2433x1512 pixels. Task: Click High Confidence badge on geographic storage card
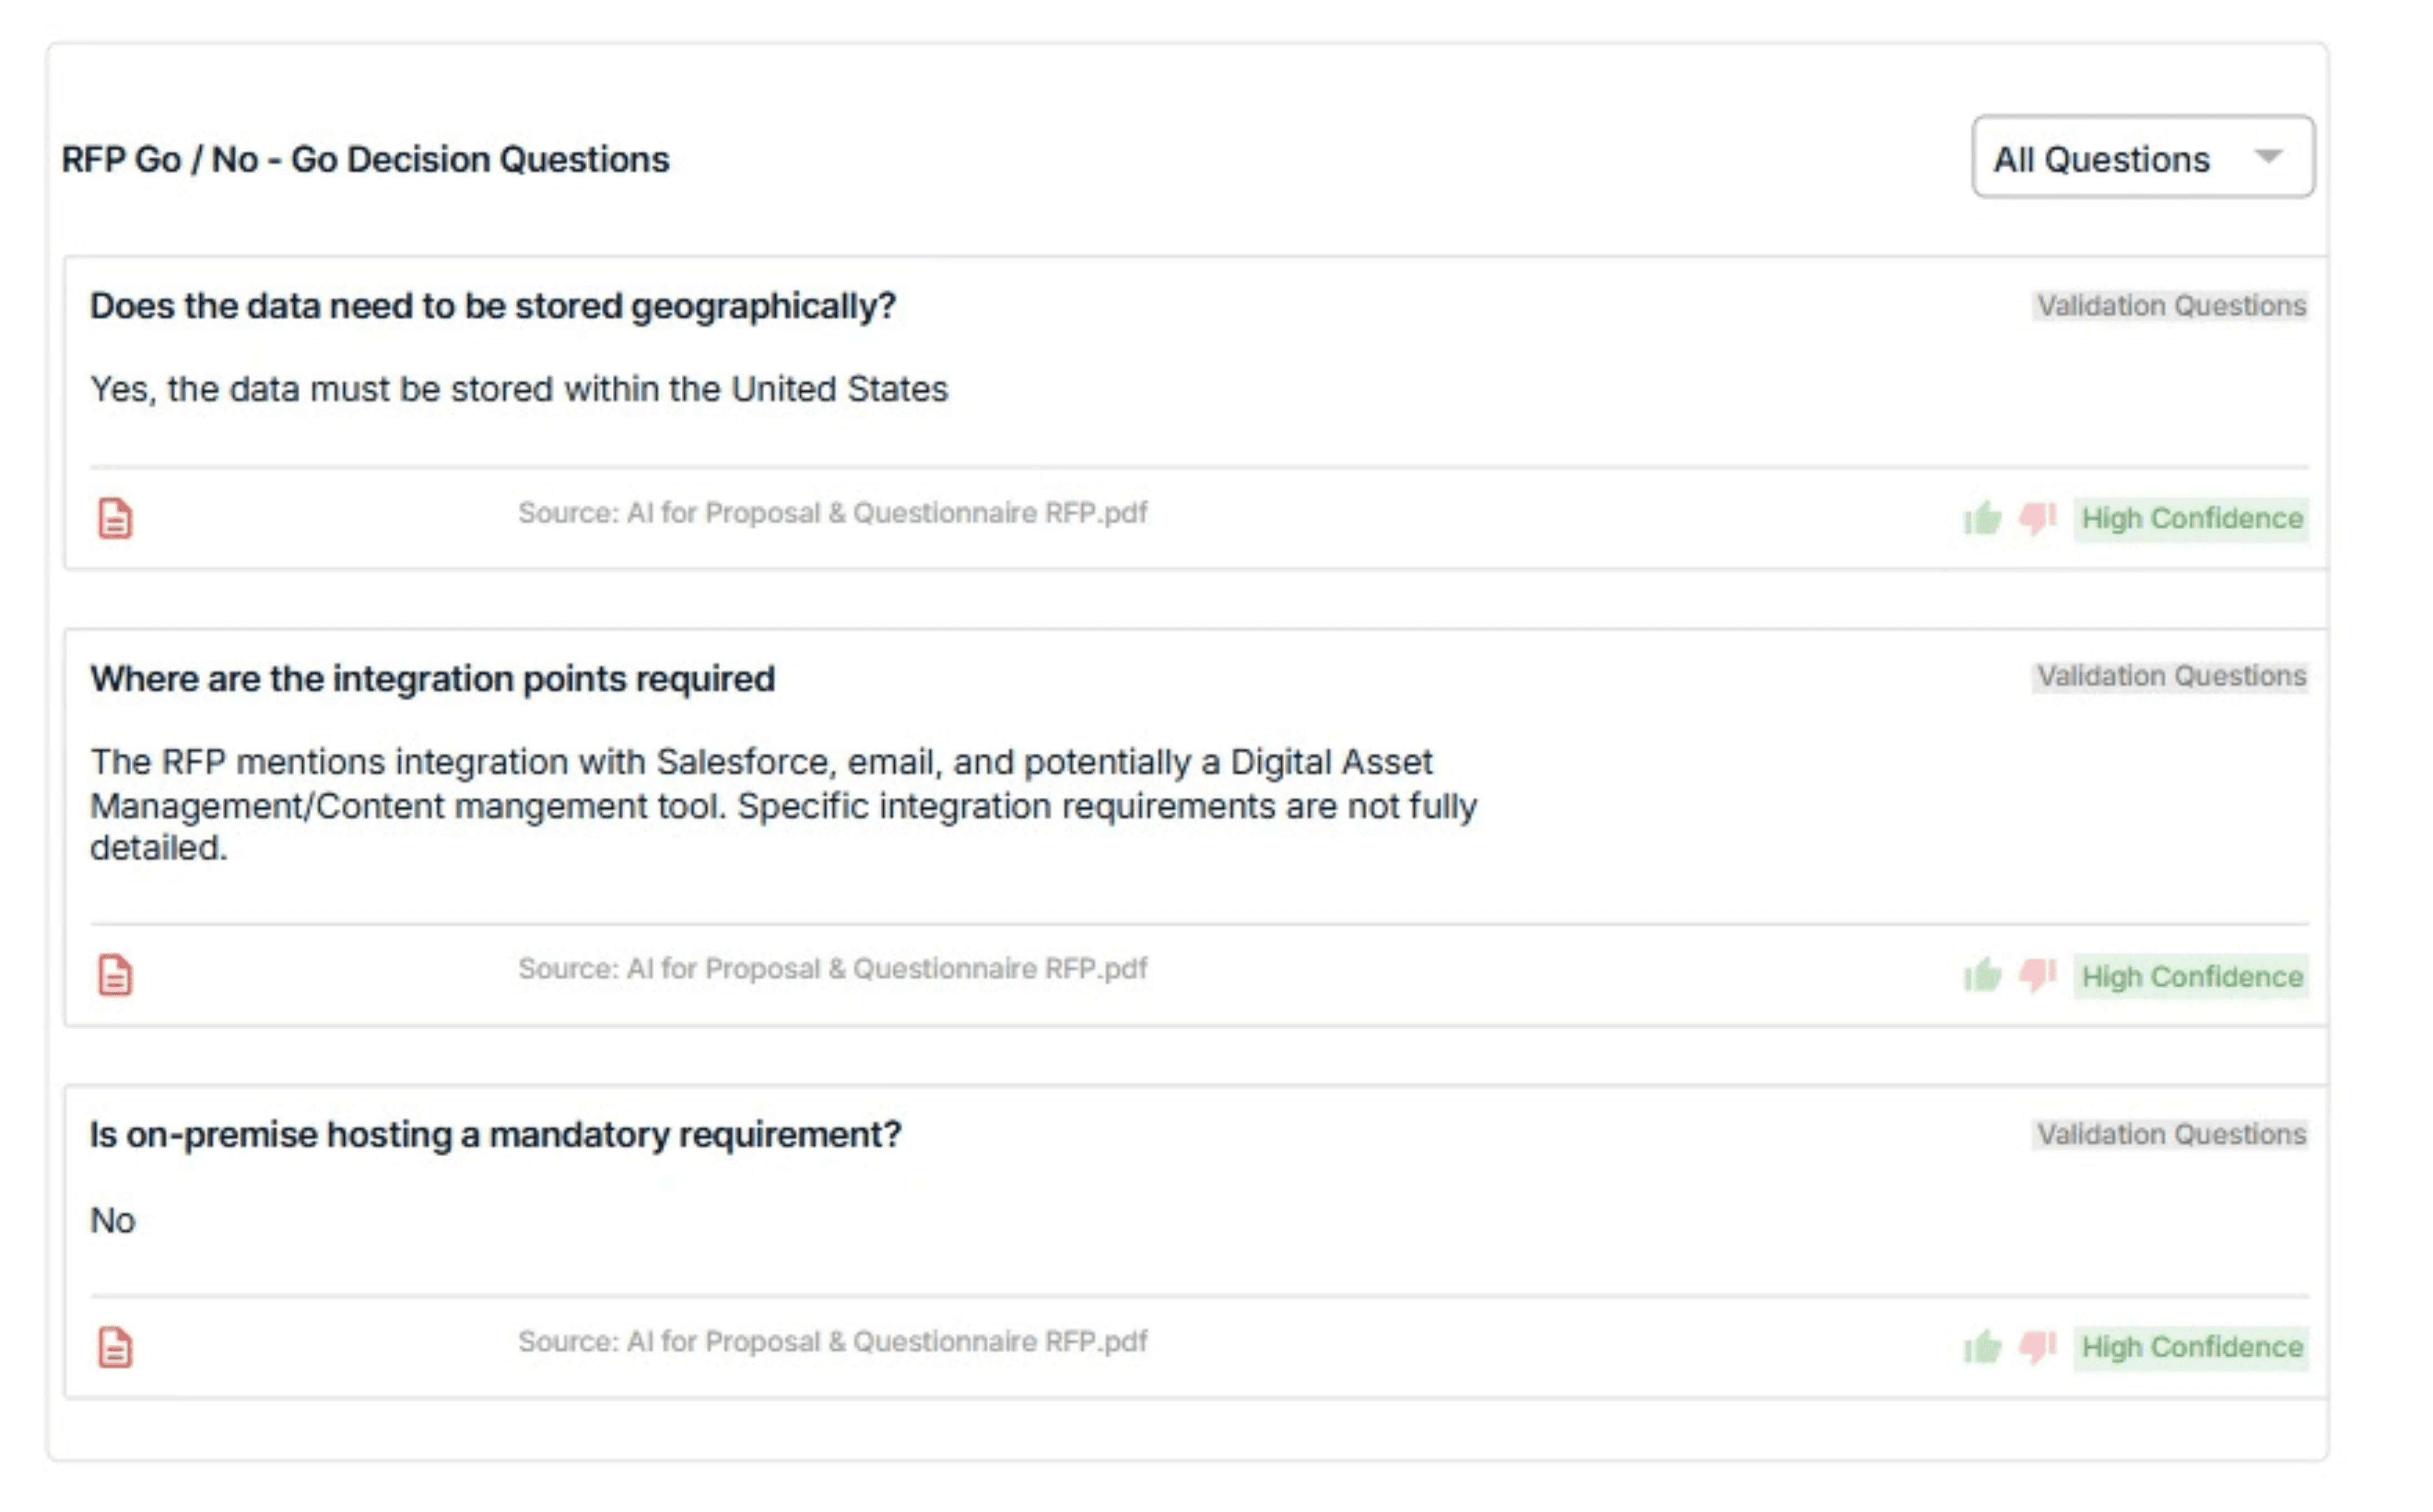2191,519
